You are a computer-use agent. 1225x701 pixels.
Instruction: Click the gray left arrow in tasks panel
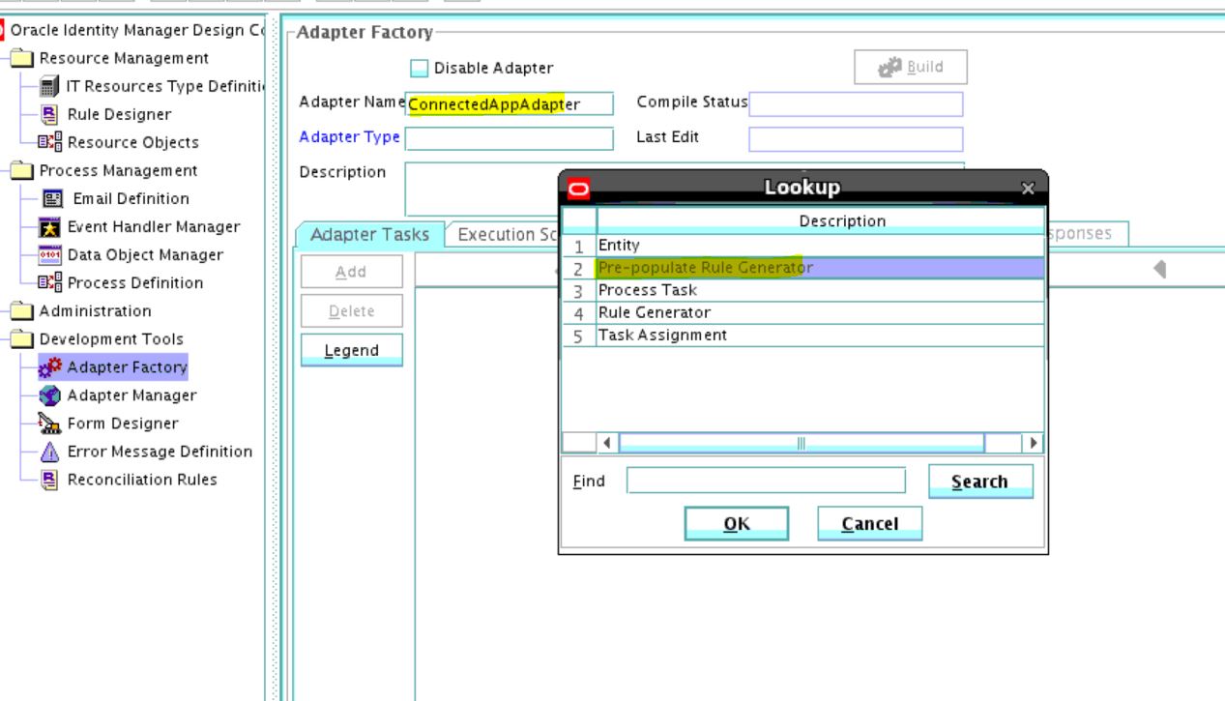click(1159, 270)
